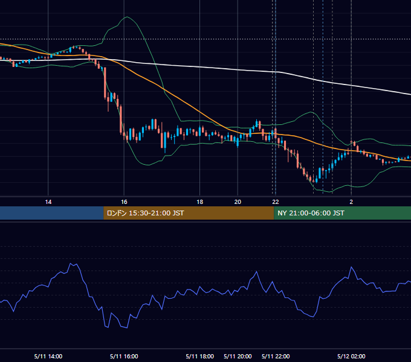Click the 5/12 02:00 date label

click(x=351, y=356)
